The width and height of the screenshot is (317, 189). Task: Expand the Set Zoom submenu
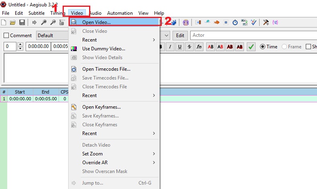tap(120, 154)
